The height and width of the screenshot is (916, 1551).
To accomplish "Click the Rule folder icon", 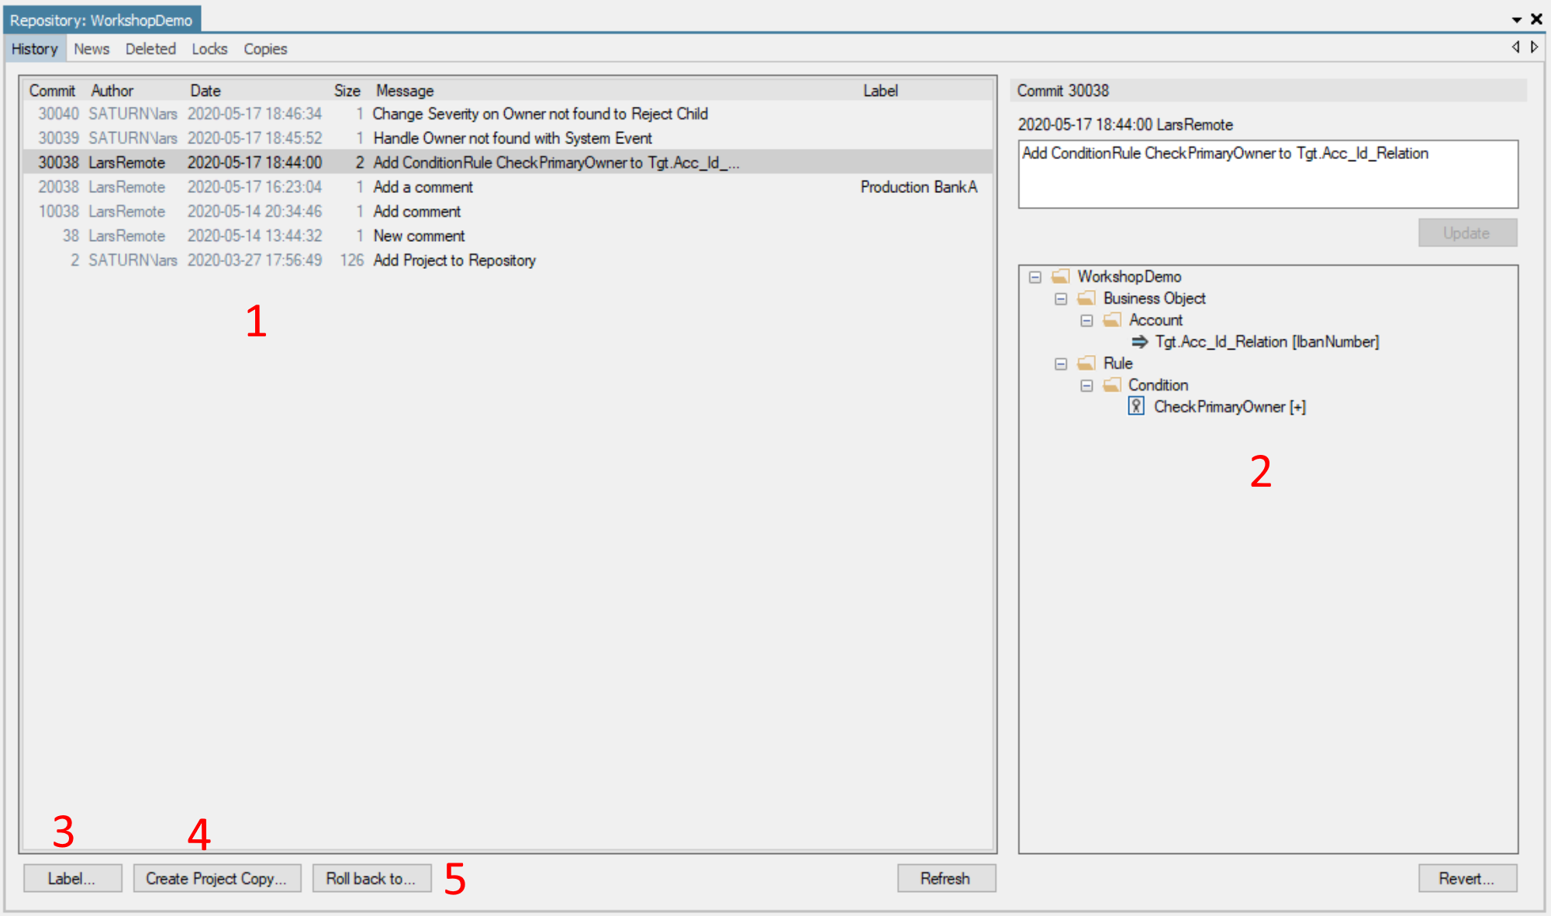I will tap(1085, 363).
